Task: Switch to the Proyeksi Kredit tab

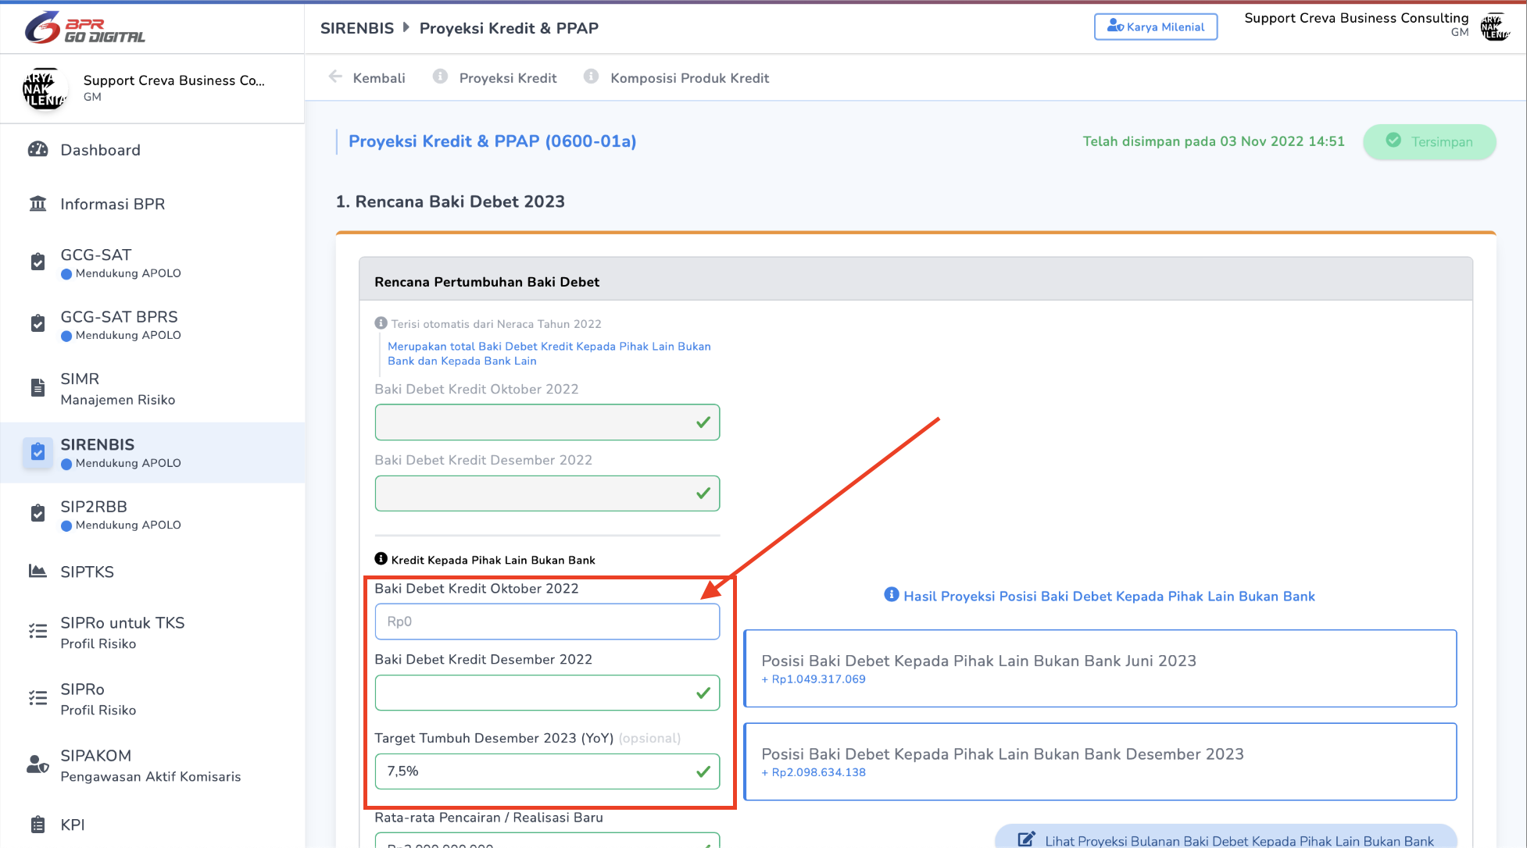Action: tap(508, 78)
